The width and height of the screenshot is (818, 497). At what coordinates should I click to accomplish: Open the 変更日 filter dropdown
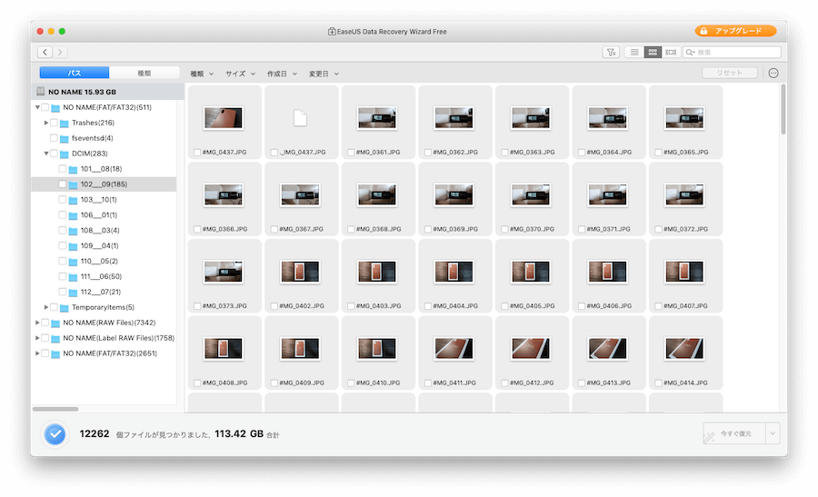click(x=324, y=75)
